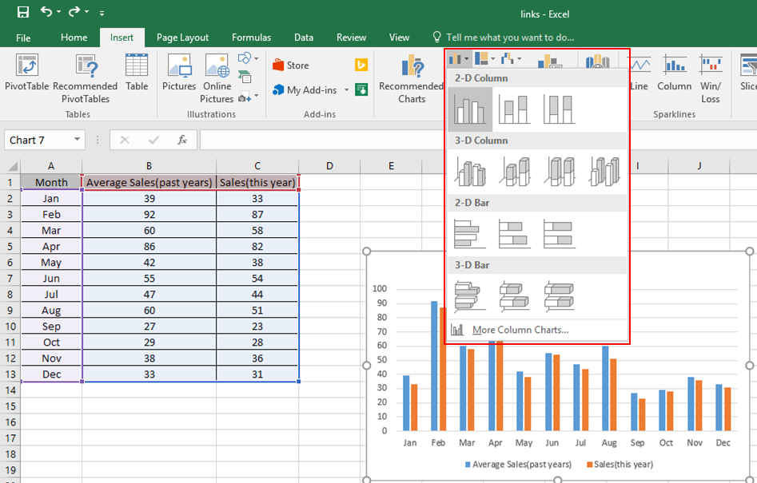
Task: Click the Insert Column or Bar Chart button
Action: tap(458, 59)
